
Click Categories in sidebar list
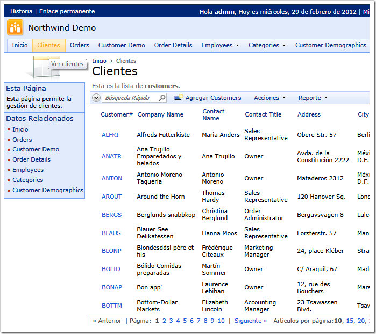tap(27, 180)
